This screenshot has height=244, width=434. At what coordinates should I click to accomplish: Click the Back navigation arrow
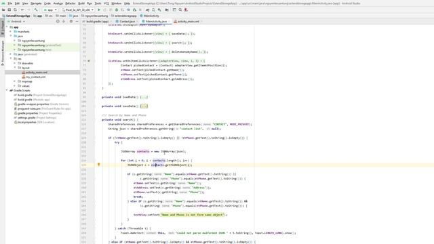pyautogui.click(x=22, y=9)
